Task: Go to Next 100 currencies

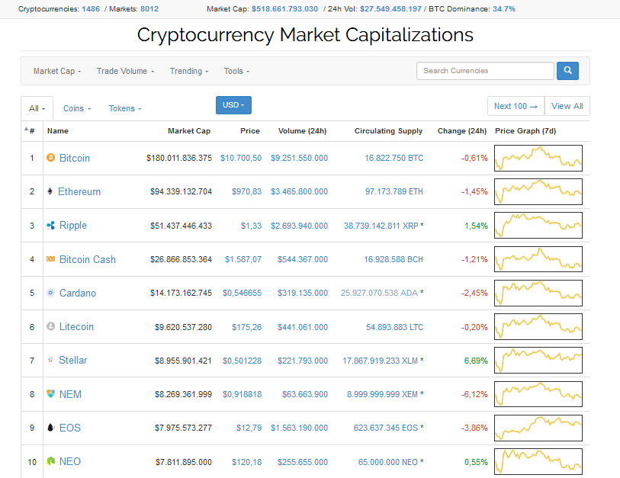Action: (x=516, y=106)
